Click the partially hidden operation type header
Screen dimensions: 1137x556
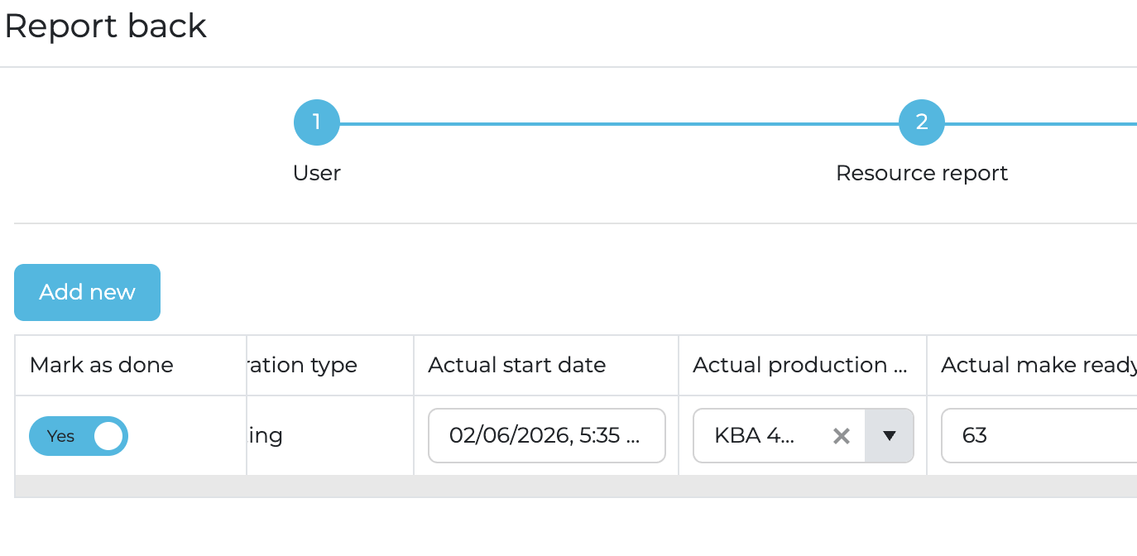(305, 365)
